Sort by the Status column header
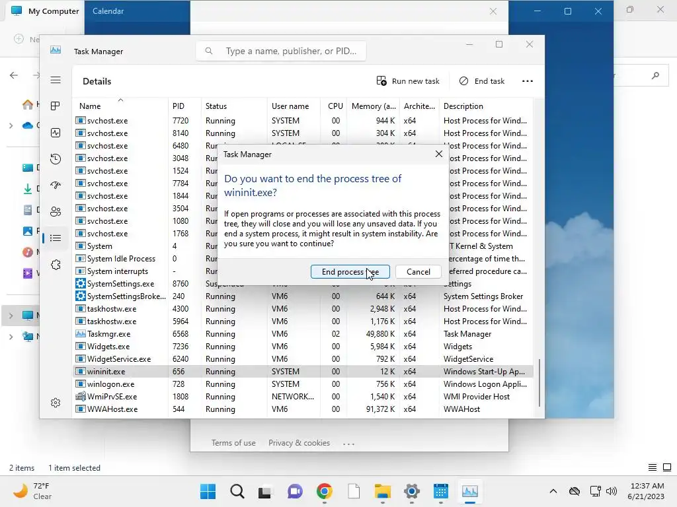This screenshot has width=677, height=507. point(233,106)
